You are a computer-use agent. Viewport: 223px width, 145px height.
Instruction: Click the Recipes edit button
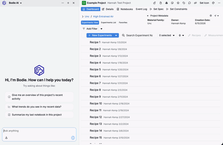(x=194, y=35)
